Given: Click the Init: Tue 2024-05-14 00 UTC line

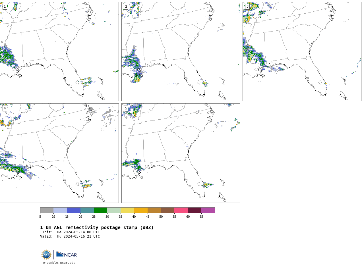Looking at the screenshot, I should pos(71,232).
